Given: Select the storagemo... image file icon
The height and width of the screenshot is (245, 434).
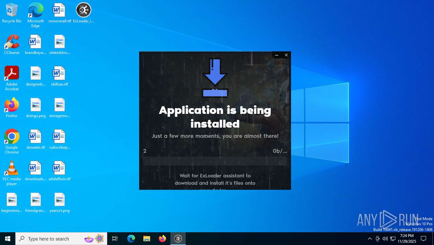Looking at the screenshot, I should (60, 108).
